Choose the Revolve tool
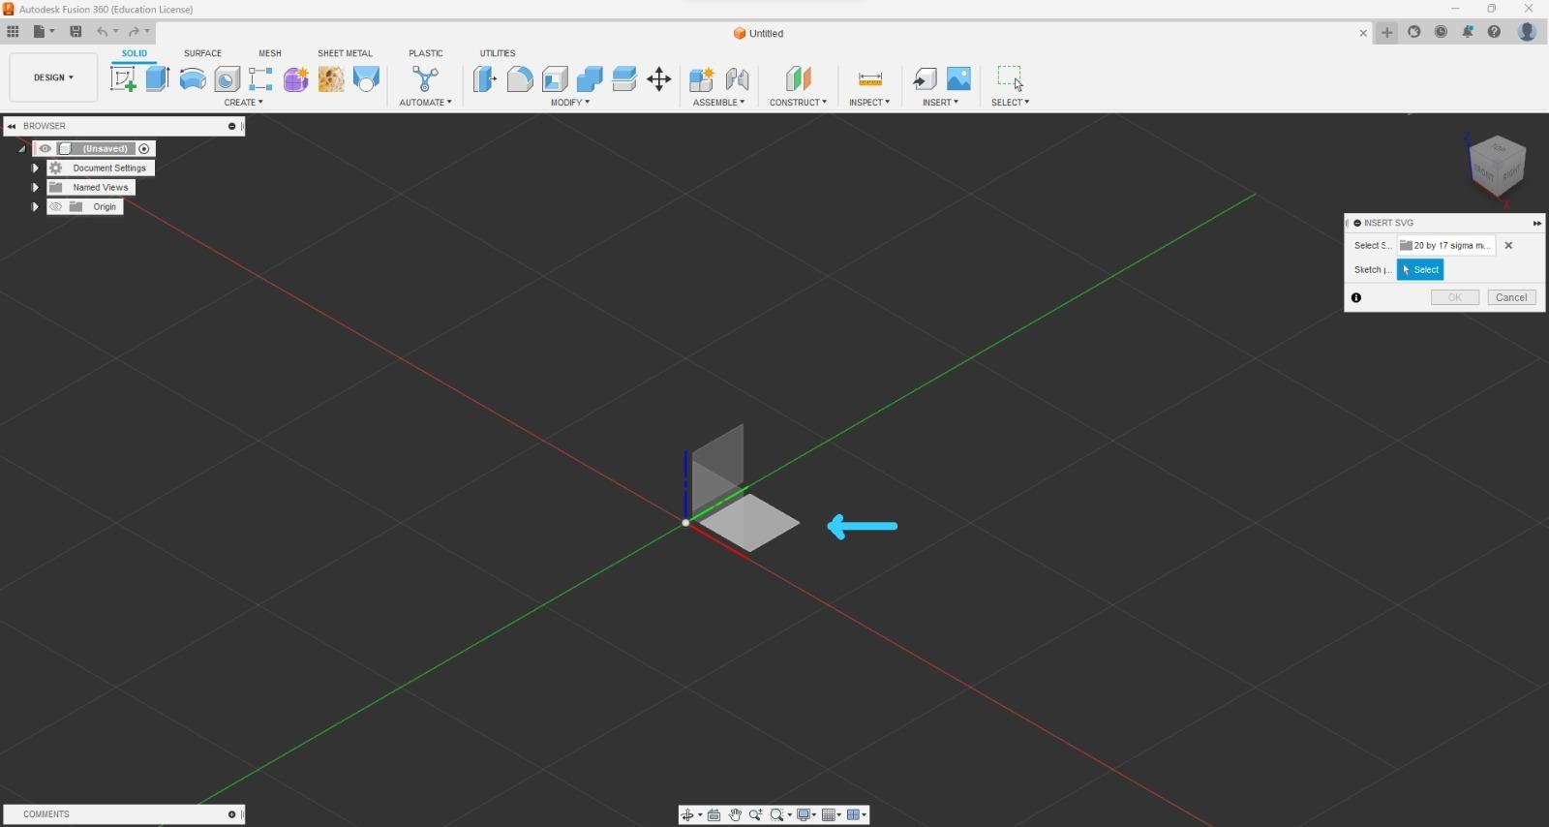Screen dimensions: 1549x827 coord(193,78)
